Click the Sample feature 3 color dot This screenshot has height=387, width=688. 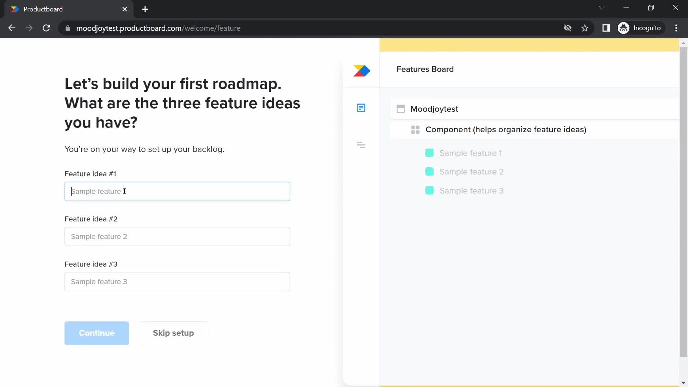tap(430, 190)
